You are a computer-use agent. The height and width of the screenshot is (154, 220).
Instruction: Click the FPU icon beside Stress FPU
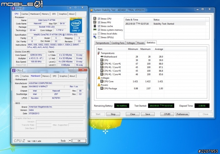click(x=95, y=22)
